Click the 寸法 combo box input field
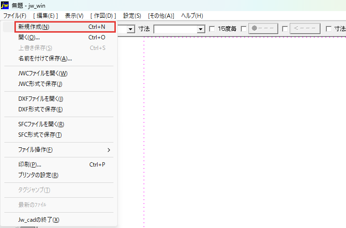Viewport: 346px width, 228px height. point(176,29)
